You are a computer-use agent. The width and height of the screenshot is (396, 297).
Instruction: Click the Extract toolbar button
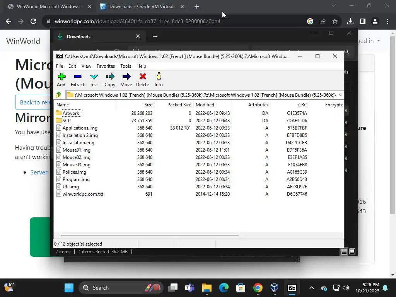(77, 80)
